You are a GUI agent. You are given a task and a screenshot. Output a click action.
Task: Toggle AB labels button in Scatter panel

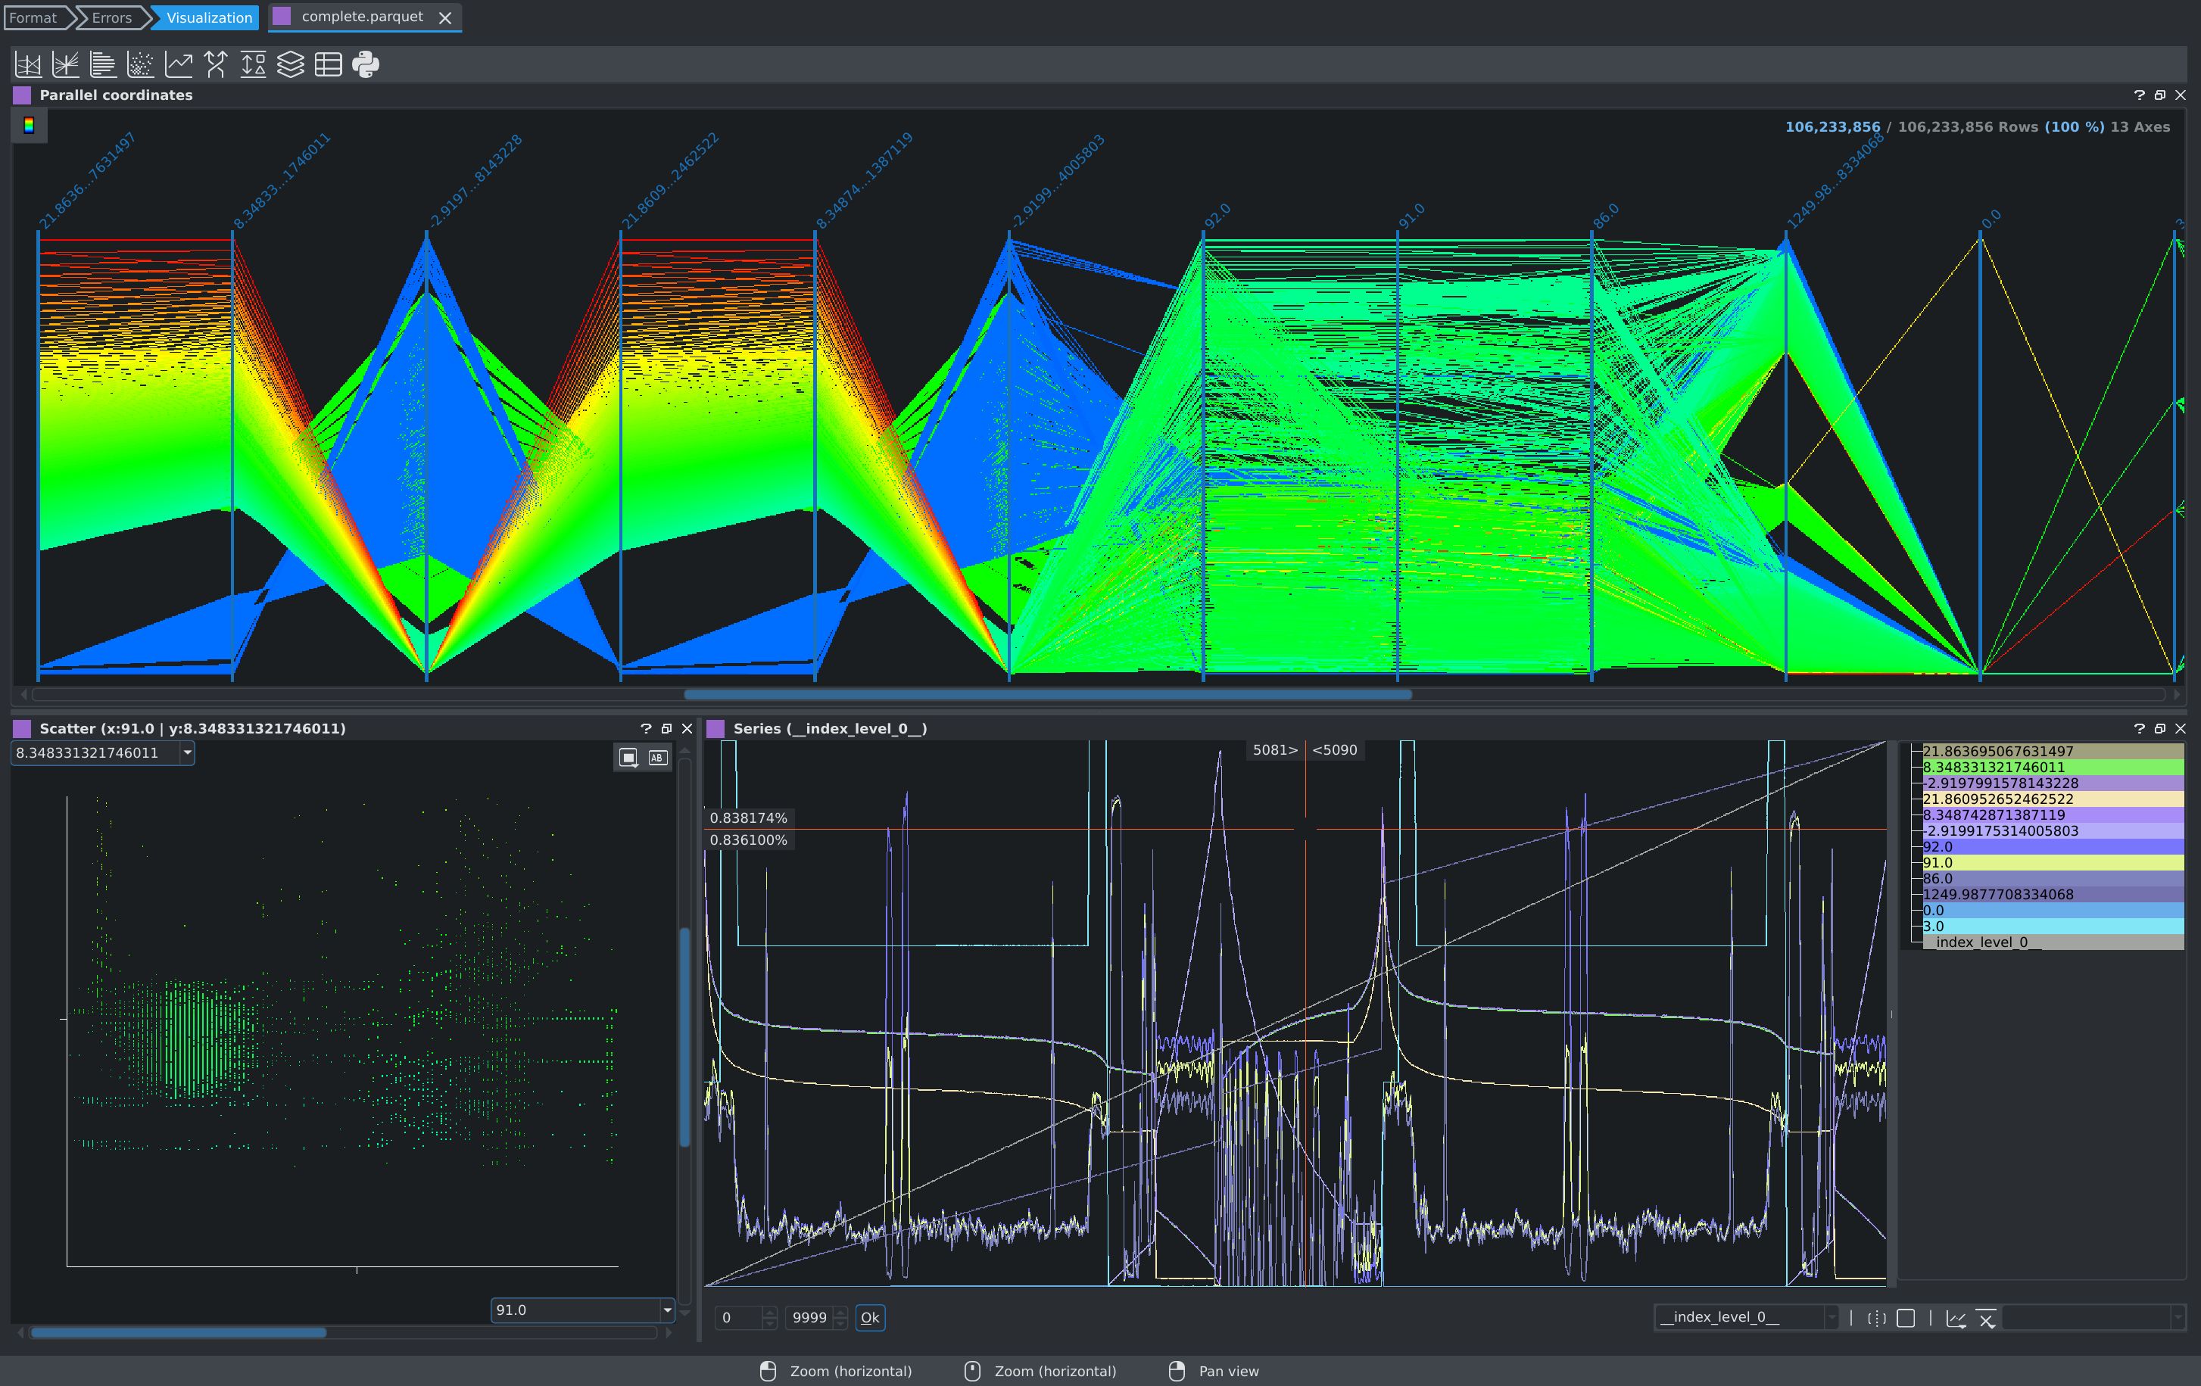tap(657, 758)
